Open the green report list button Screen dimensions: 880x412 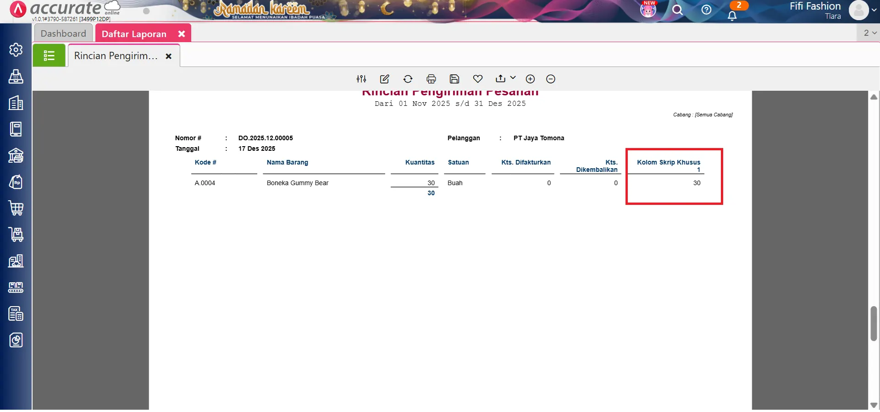point(49,56)
